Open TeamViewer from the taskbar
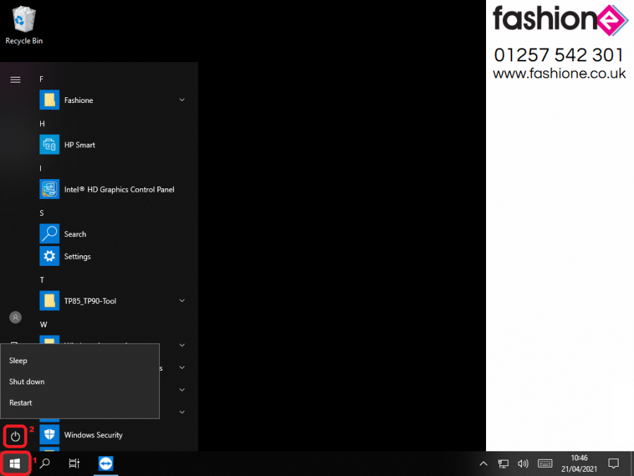 tap(106, 463)
